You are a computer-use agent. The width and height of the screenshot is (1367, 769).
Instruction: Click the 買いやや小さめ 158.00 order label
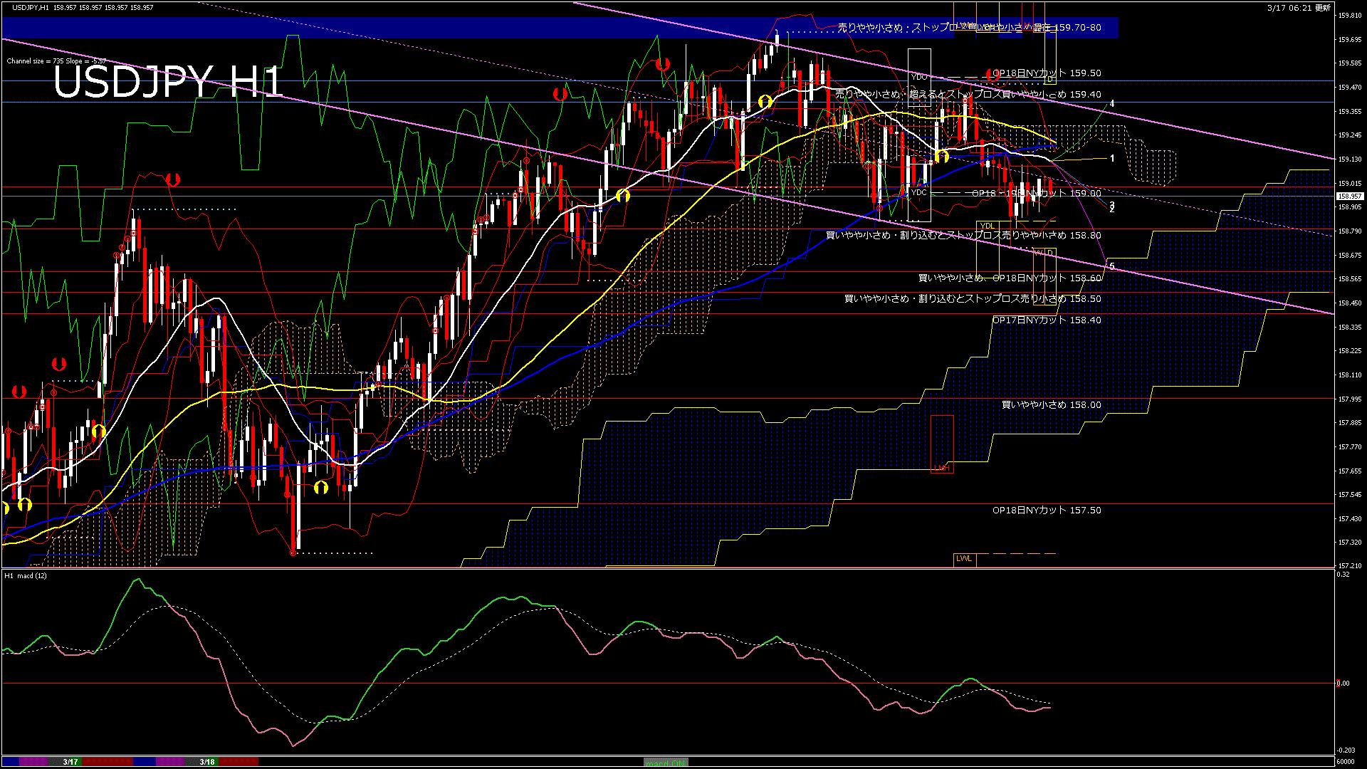pyautogui.click(x=1051, y=405)
